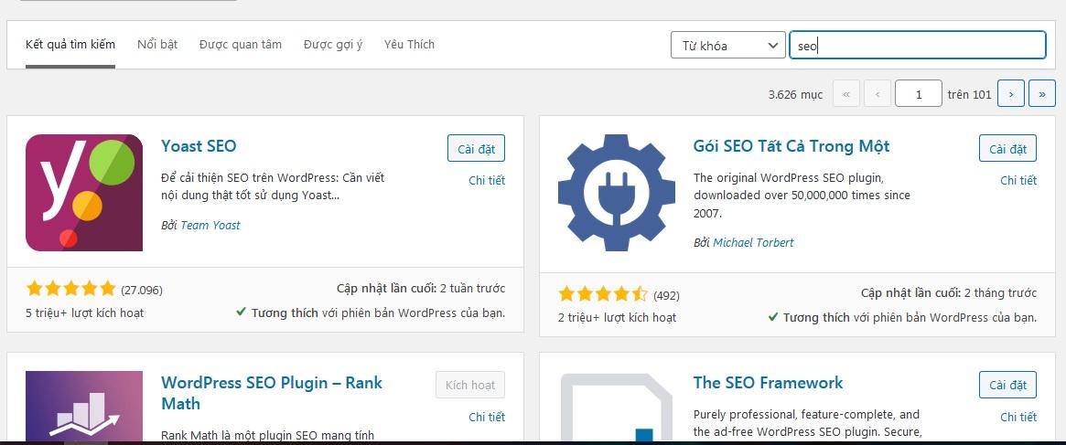
Task: Click Yoast SEO's five-star rating
Action: (x=71, y=290)
